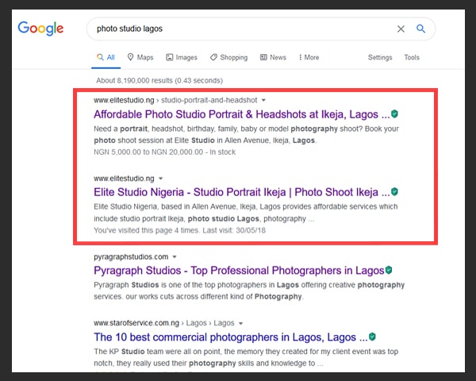476x381 pixels.
Task: Expand dropdown arrow next to studio-portrait-and-headshot URL
Action: (263, 100)
